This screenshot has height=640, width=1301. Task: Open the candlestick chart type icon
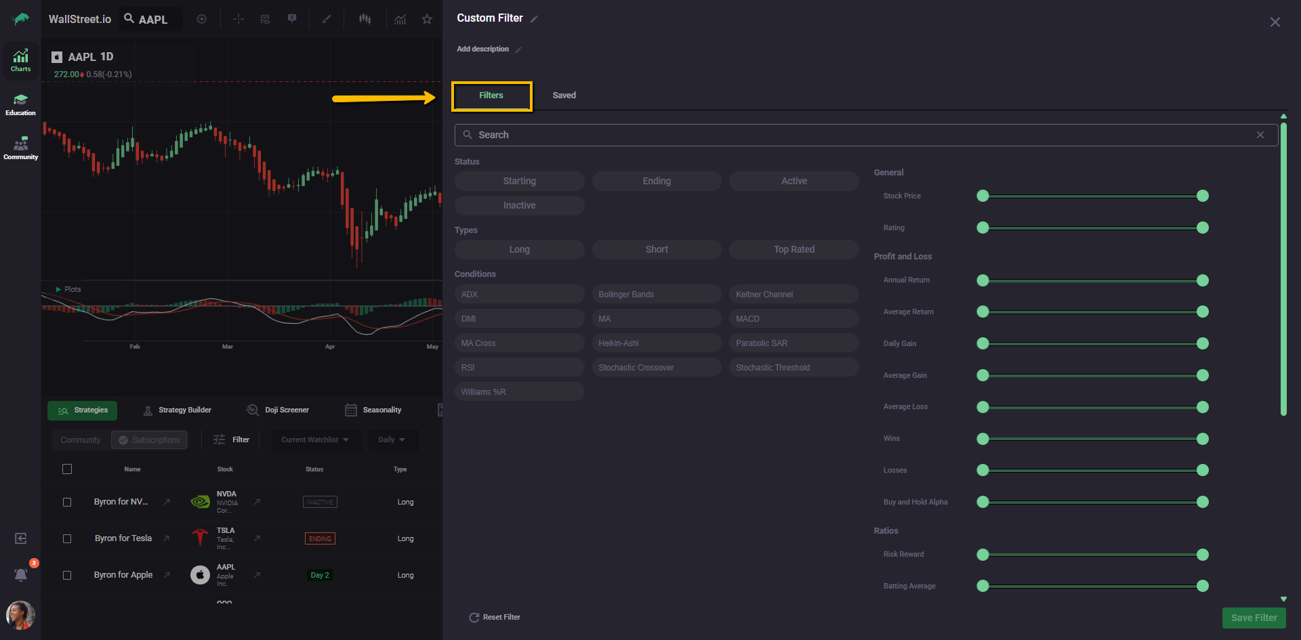[365, 19]
